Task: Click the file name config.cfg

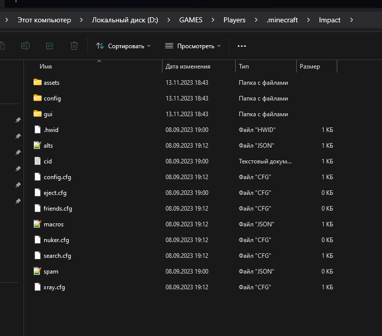Action: coord(57,177)
